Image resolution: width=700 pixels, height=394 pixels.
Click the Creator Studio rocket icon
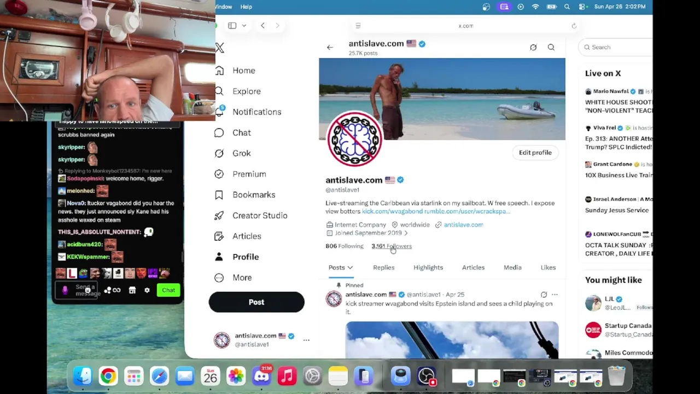pyautogui.click(x=219, y=216)
